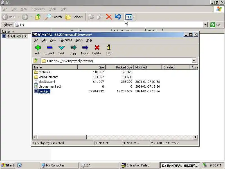
Task: Sort by the 7-Zip Name column header
Action: click(55, 67)
